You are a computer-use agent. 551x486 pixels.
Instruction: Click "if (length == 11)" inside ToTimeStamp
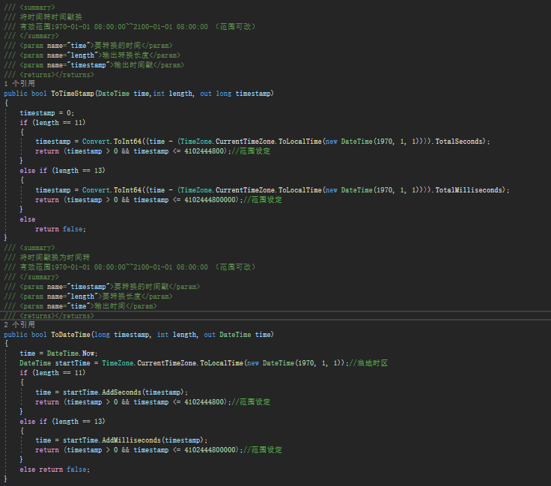(52, 123)
